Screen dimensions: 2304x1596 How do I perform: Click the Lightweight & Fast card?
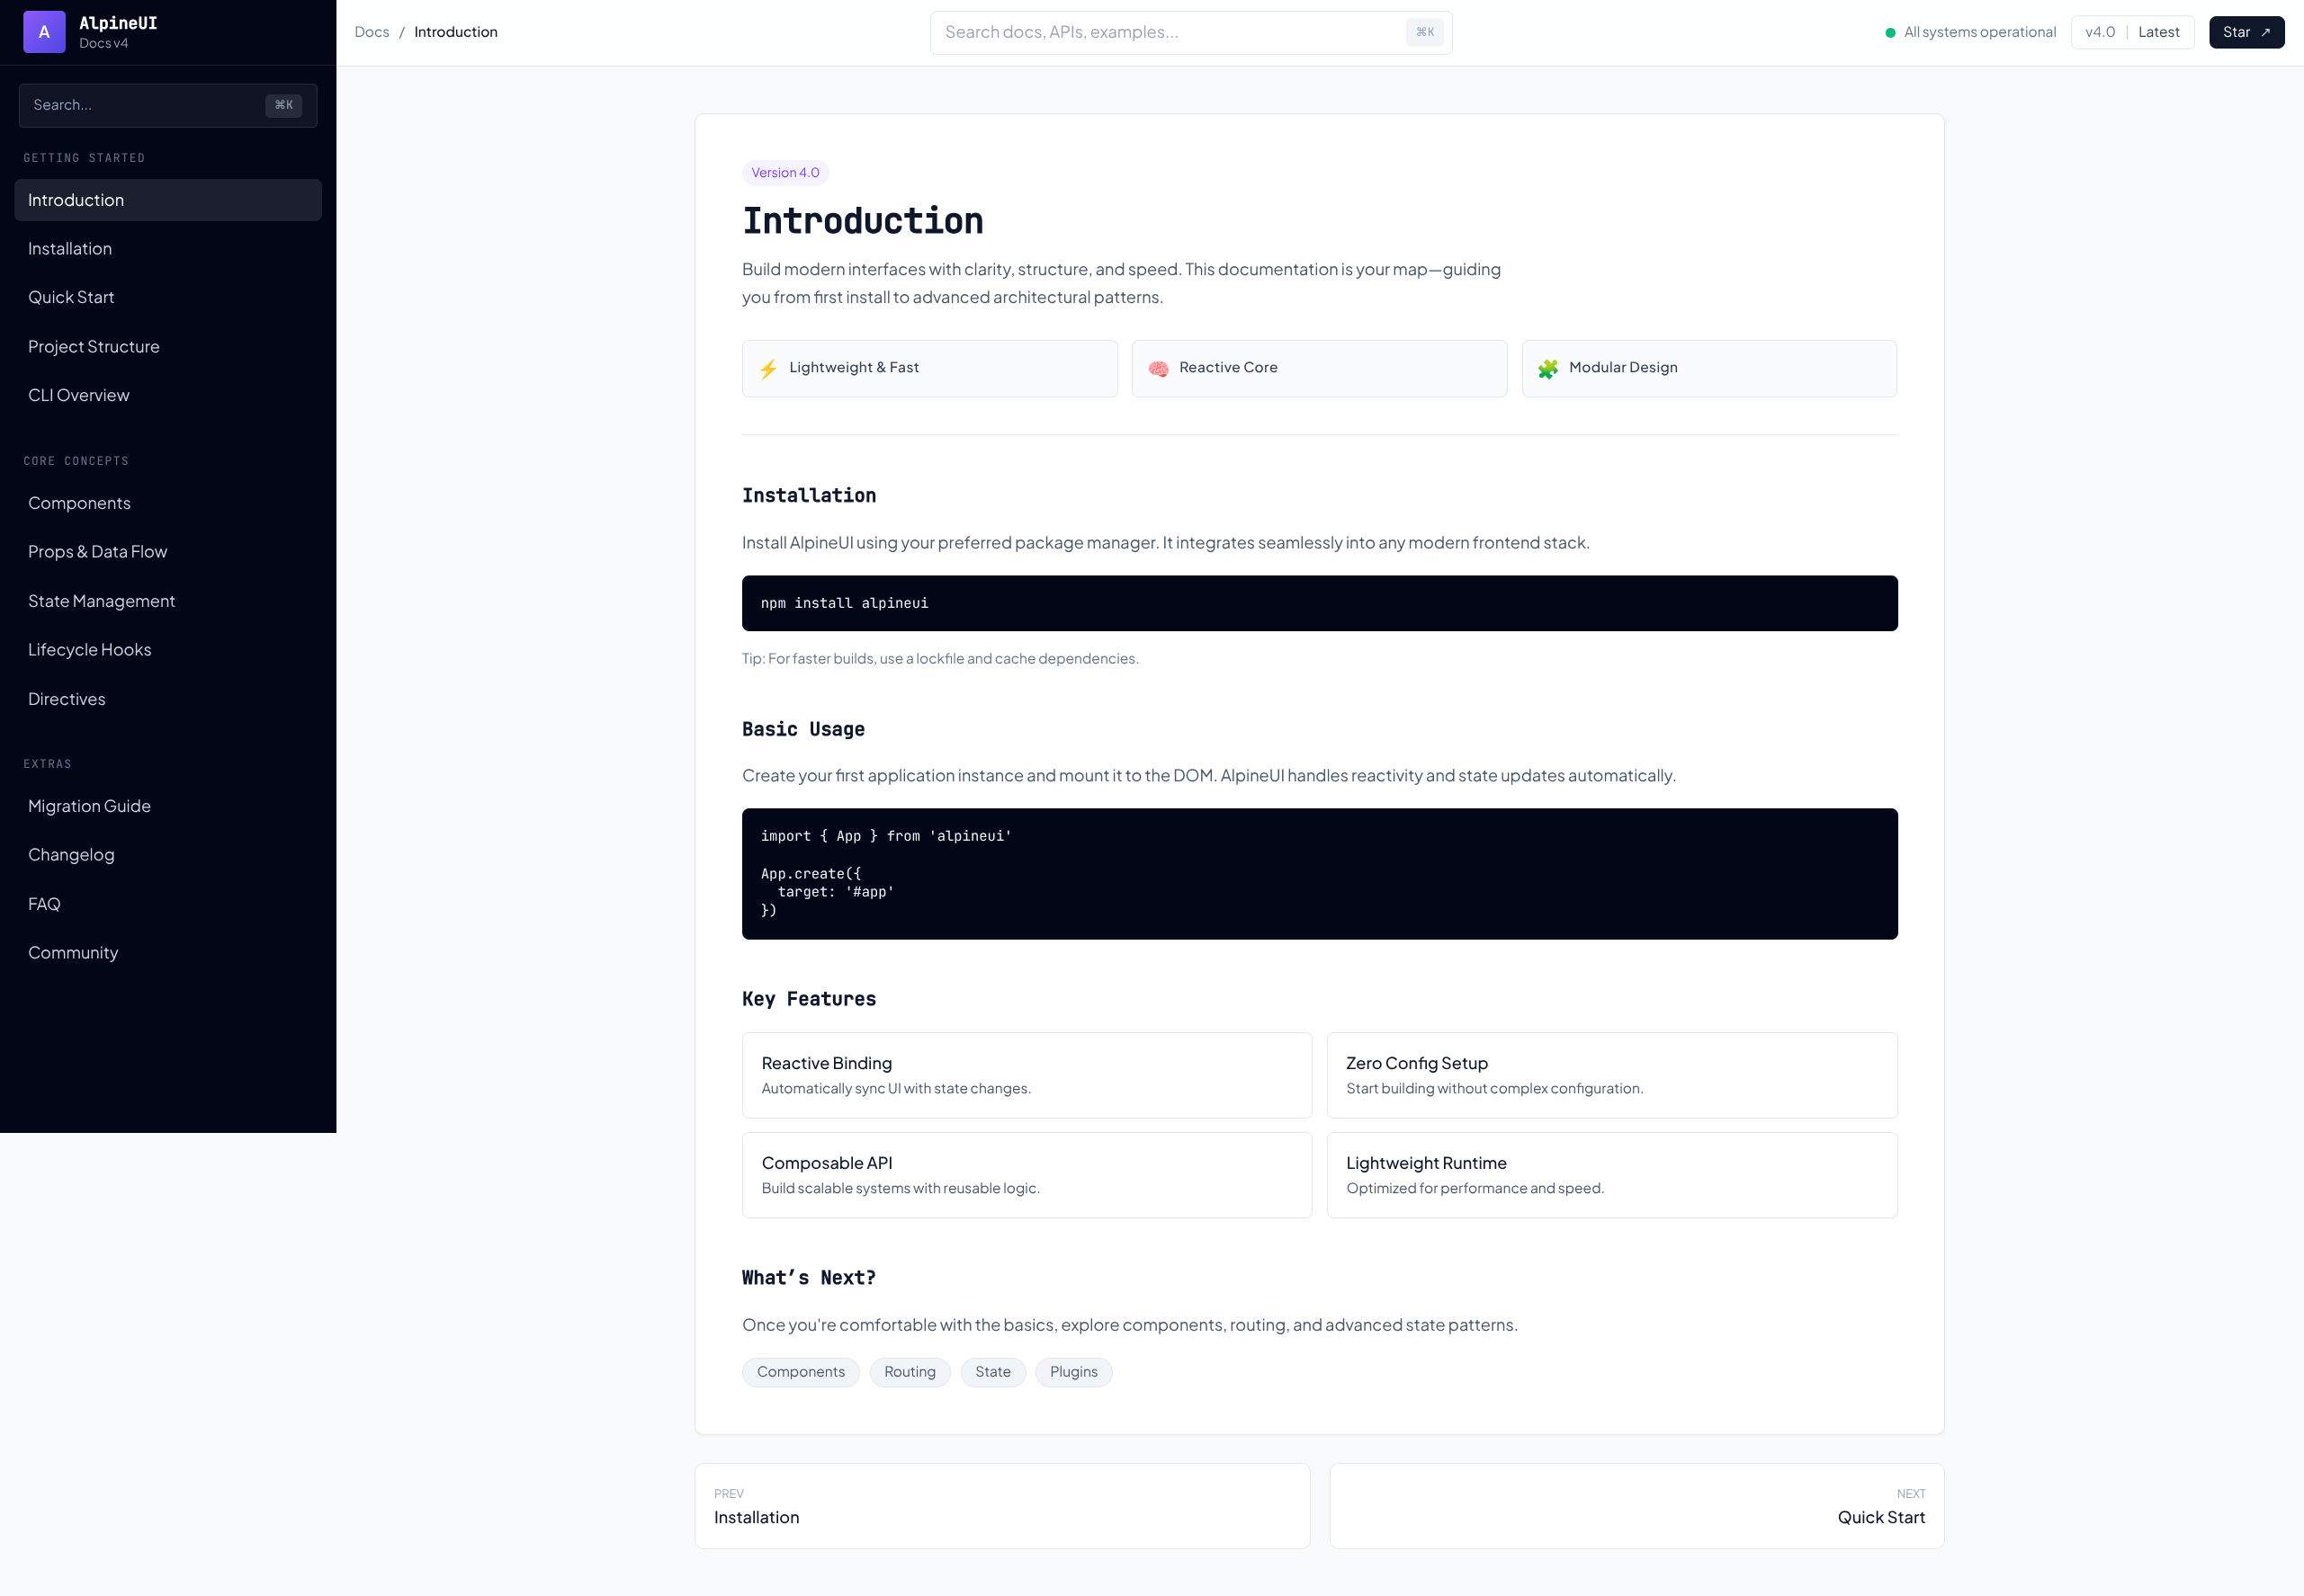(x=929, y=369)
